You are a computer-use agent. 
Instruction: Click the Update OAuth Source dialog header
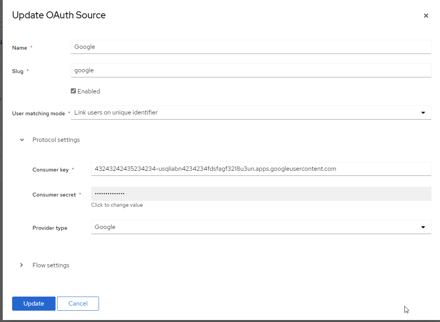point(59,15)
